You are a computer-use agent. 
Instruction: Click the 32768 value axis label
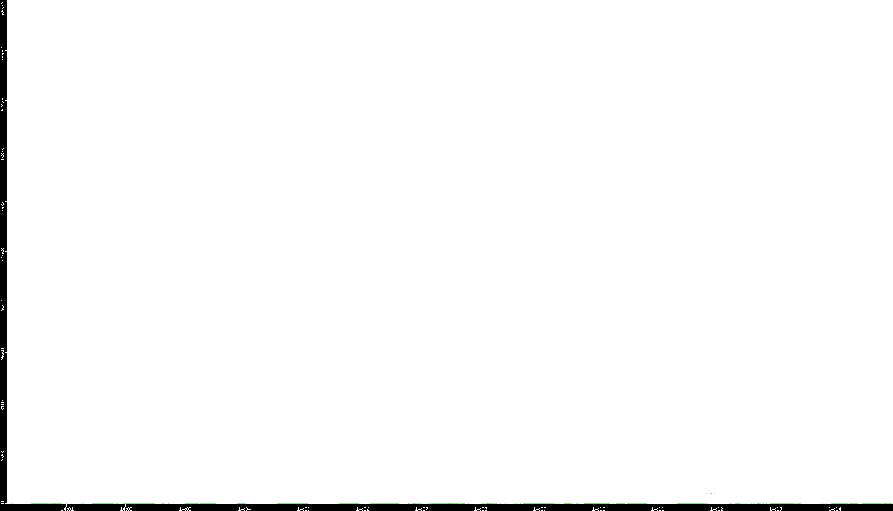click(x=3, y=255)
